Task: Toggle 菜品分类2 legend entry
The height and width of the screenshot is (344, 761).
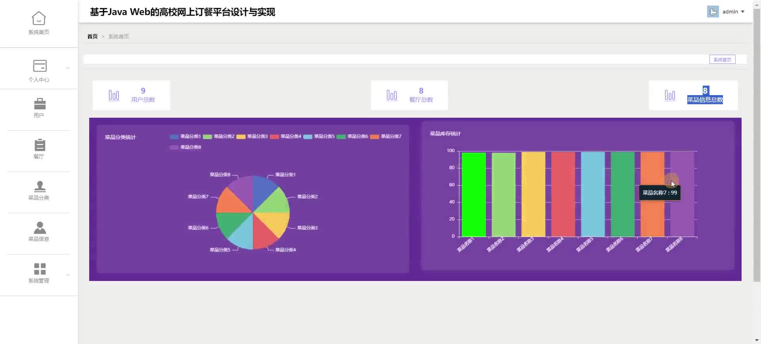Action: 218,136
